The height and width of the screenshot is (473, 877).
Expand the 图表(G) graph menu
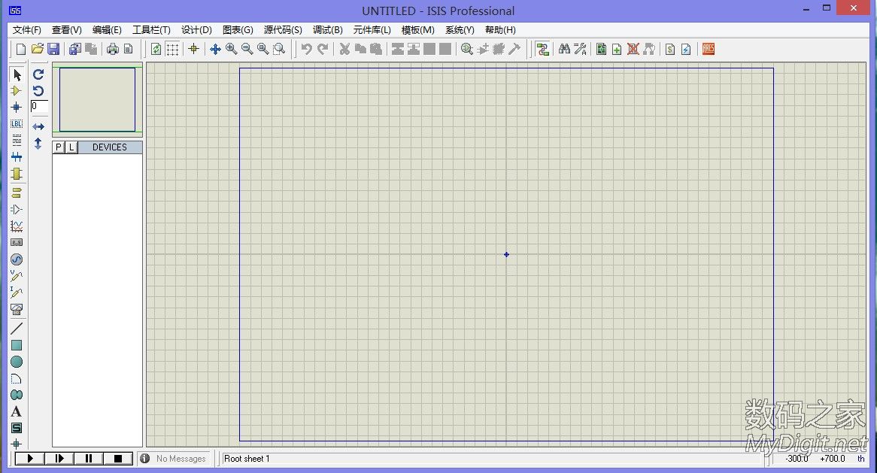pos(238,30)
